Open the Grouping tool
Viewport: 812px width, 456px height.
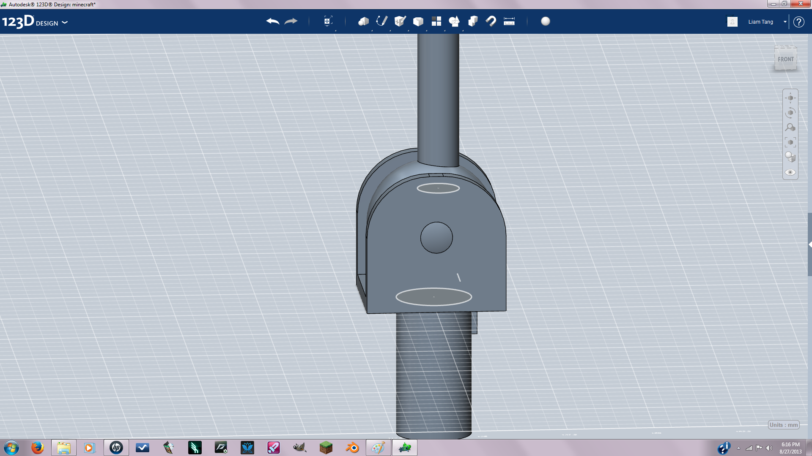click(455, 21)
